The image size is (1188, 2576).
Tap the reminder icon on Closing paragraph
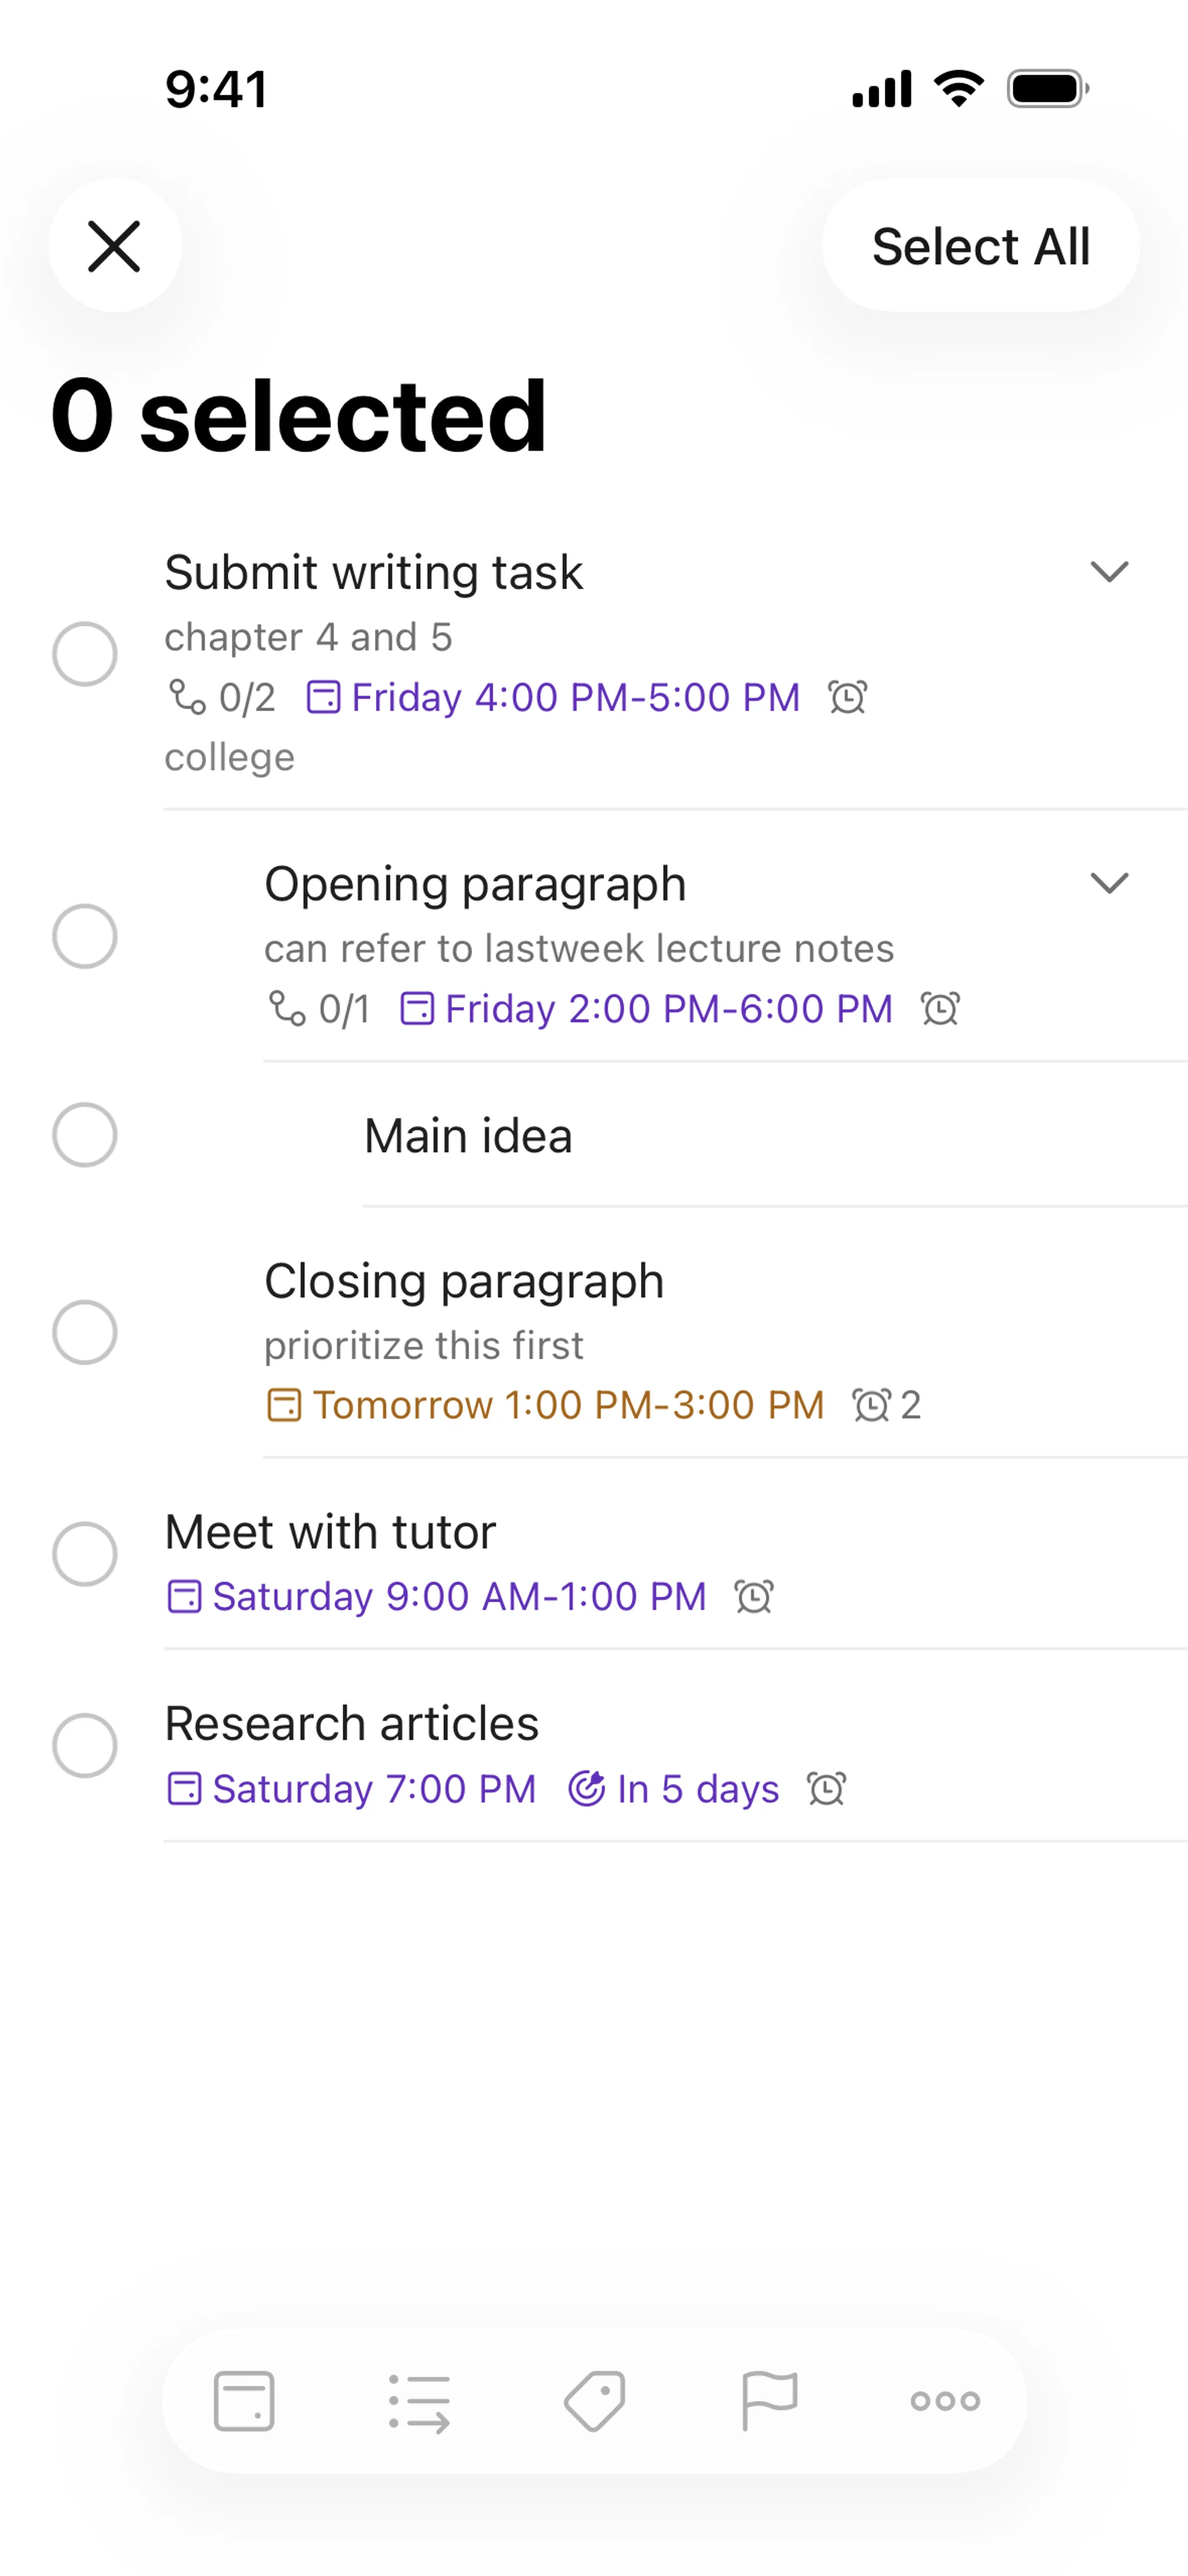(871, 1405)
